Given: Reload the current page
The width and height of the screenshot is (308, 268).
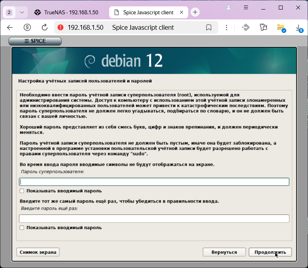Looking at the screenshot, I should [45, 28].
